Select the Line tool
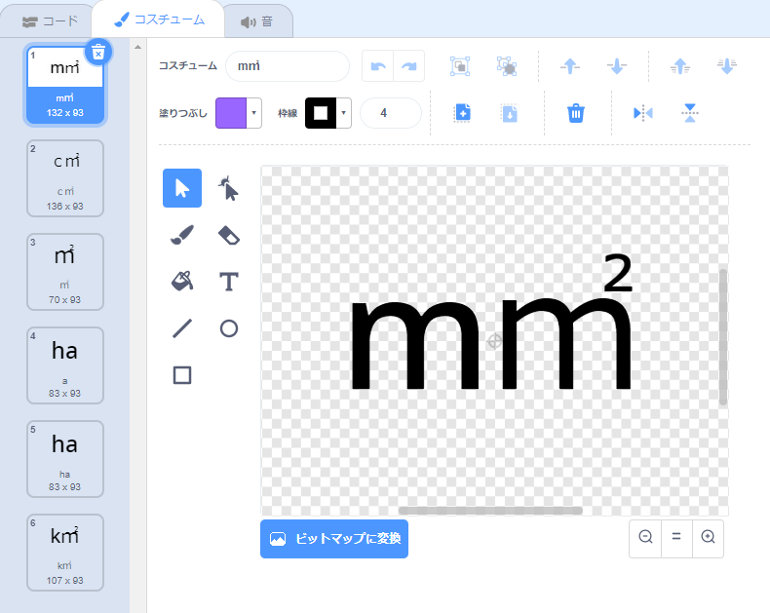The image size is (770, 613). (x=182, y=328)
